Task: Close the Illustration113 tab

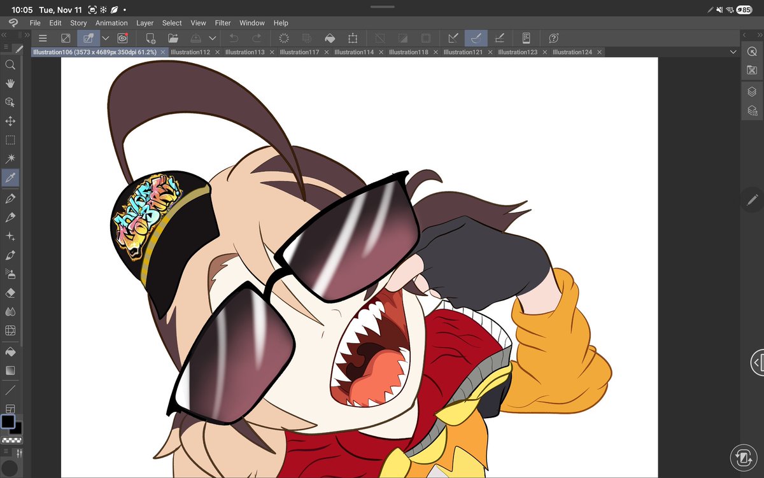Action: click(x=272, y=52)
